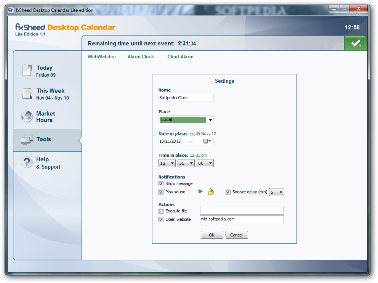Screen dimensions: 378x283
Task: Click the Market Hours globe icon
Action: pos(27,117)
